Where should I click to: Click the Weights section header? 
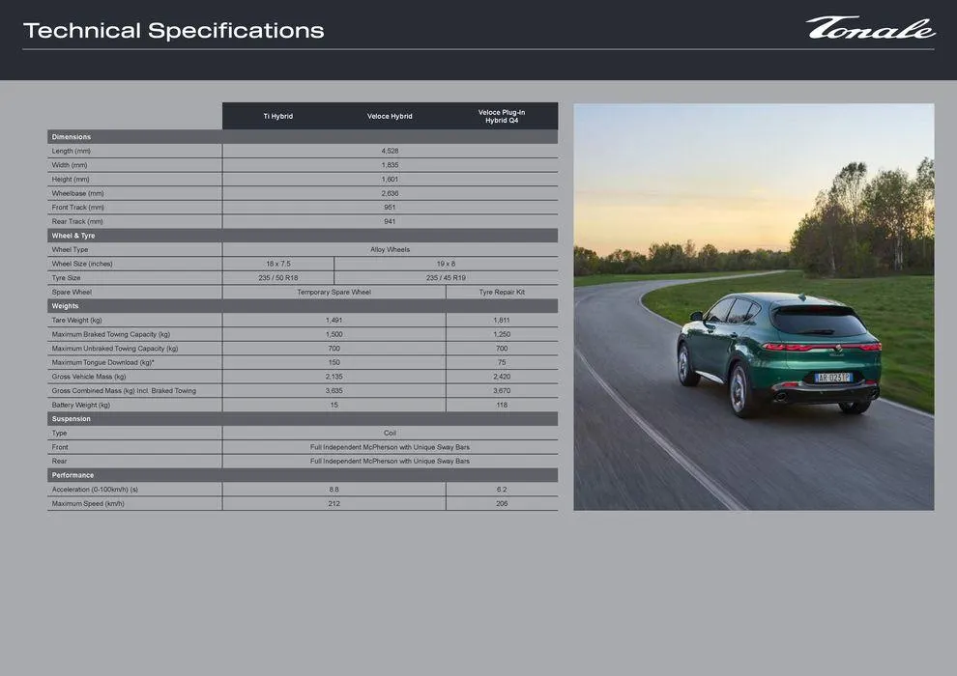(x=66, y=306)
